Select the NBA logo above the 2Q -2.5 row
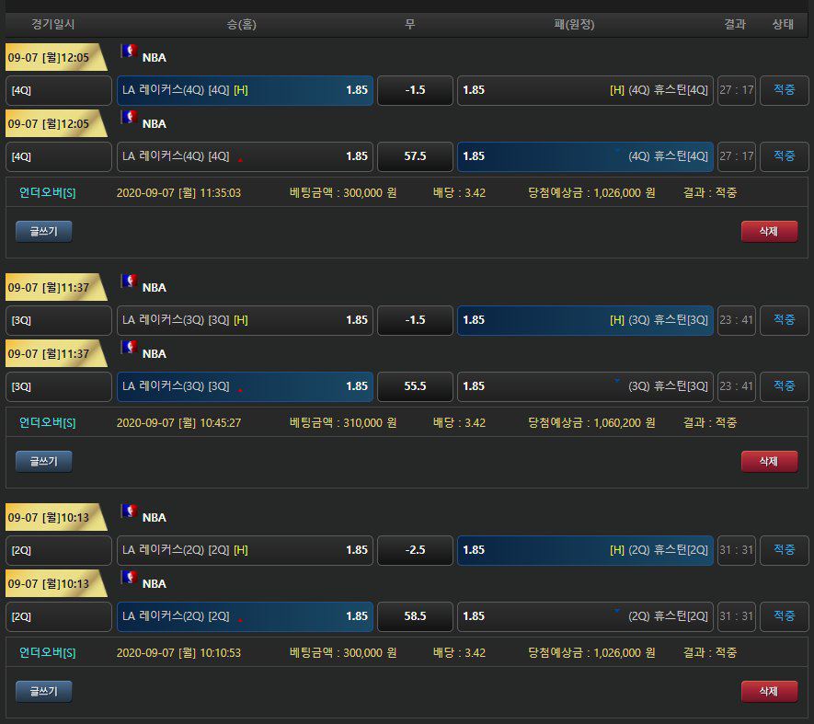814x724 pixels. click(x=129, y=511)
